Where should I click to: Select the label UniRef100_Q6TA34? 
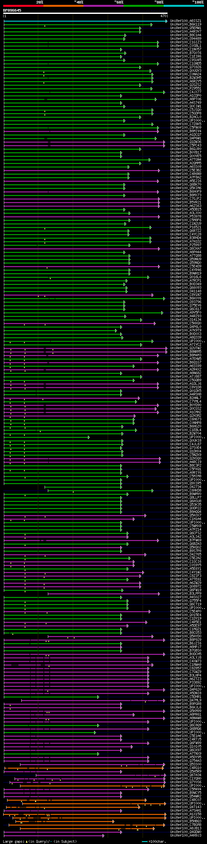pyautogui.click(x=186, y=775)
